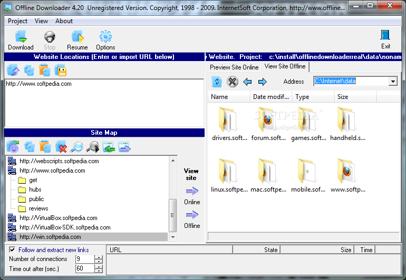
Task: Open the About menu
Action: 64,21
